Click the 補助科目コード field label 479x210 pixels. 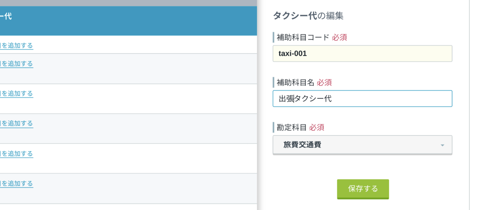tap(303, 37)
